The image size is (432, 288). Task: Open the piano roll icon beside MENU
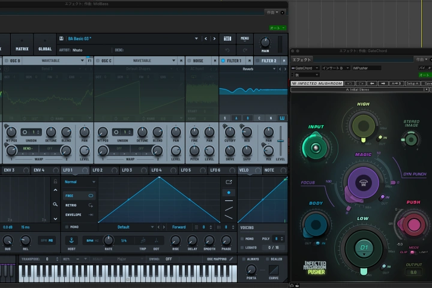click(x=227, y=38)
